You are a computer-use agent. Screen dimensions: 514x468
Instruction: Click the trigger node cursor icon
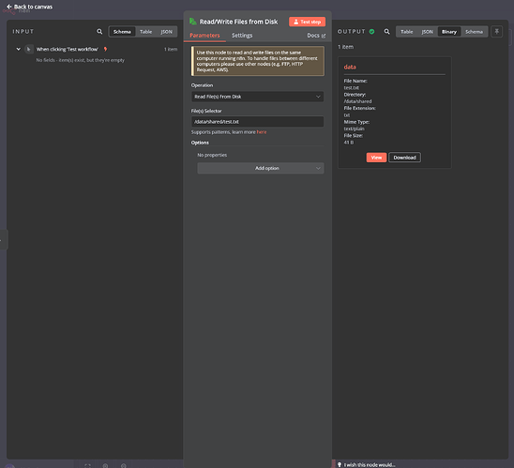pos(29,49)
